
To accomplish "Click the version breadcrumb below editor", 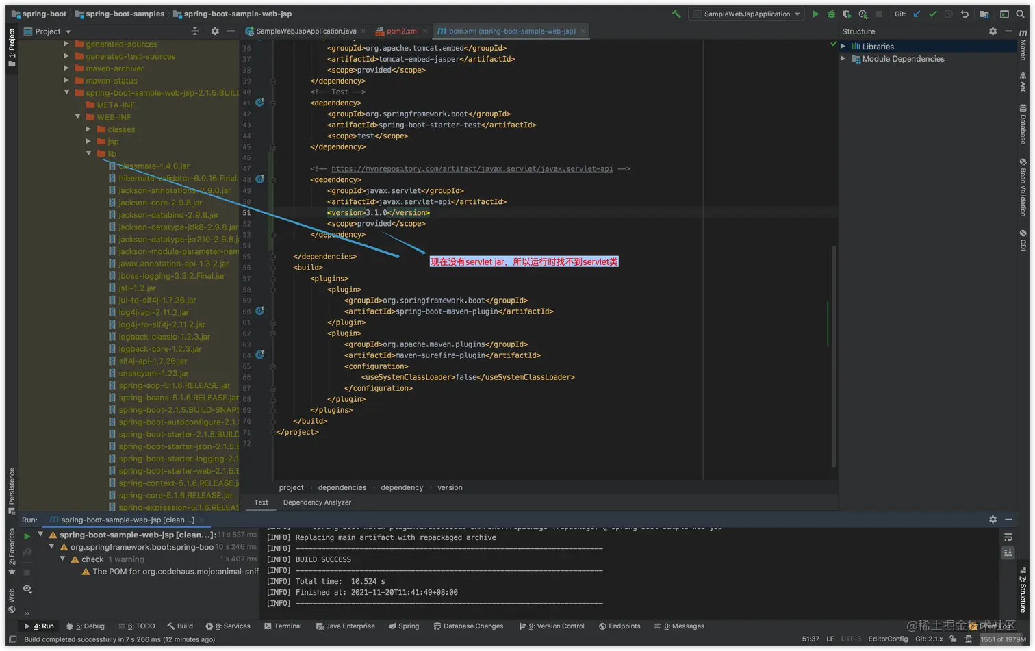I will click(450, 487).
